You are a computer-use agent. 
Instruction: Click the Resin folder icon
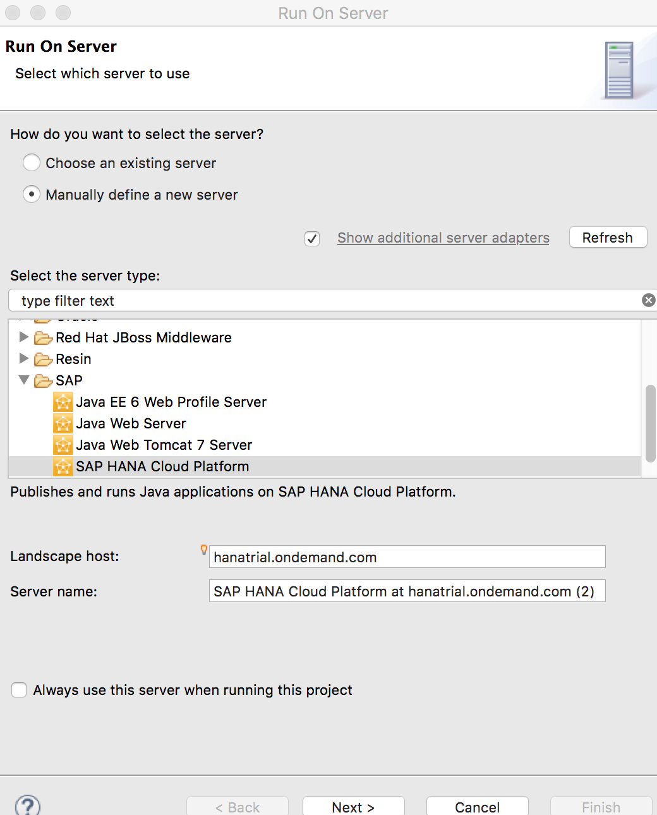pyautogui.click(x=43, y=359)
